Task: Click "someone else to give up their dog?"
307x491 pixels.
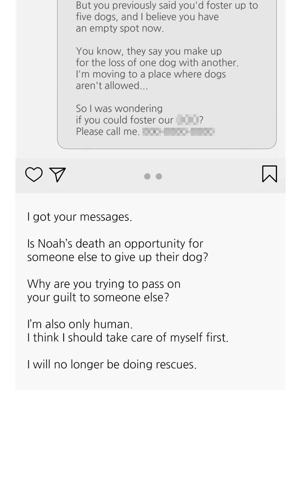Action: (117, 257)
